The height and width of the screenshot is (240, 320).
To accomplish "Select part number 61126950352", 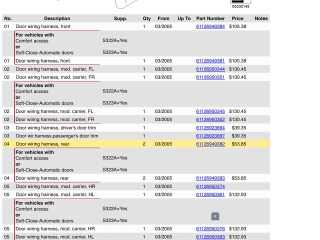I will [x=210, y=120].
